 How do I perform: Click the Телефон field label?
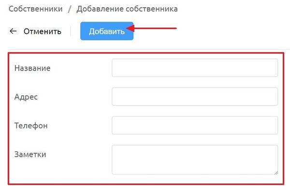click(x=31, y=126)
